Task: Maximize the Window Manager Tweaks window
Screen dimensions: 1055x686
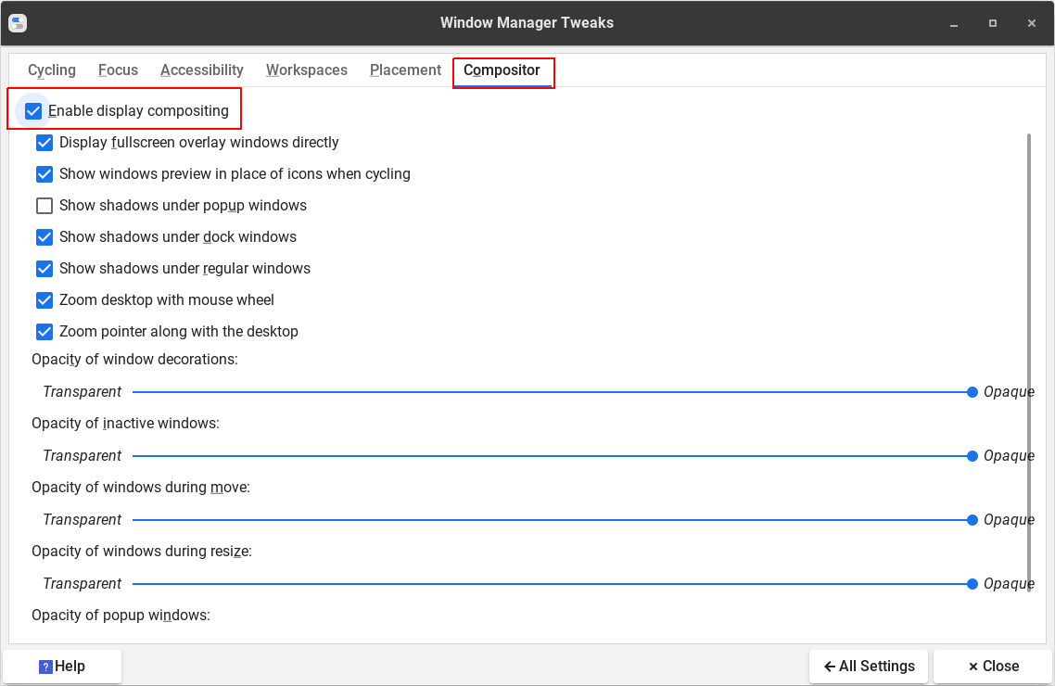Action: [992, 23]
